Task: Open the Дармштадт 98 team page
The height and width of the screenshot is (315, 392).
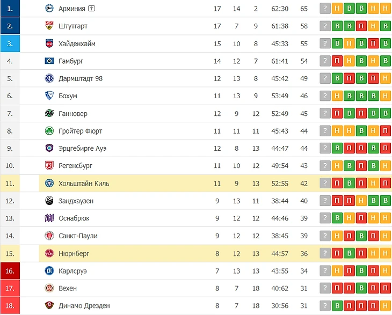Action: (x=81, y=79)
